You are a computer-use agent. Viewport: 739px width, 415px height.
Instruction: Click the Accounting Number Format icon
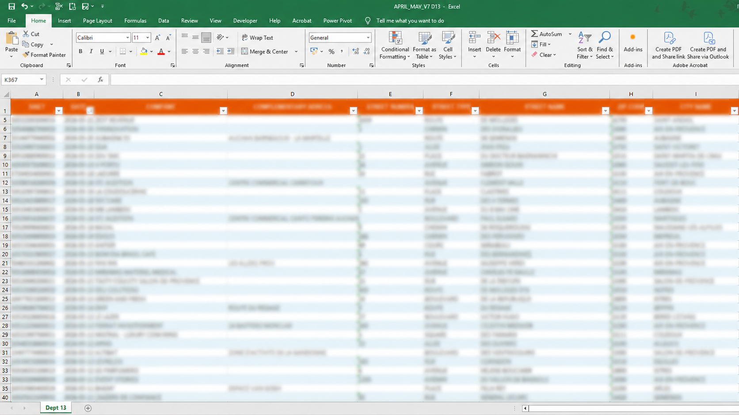(x=314, y=52)
